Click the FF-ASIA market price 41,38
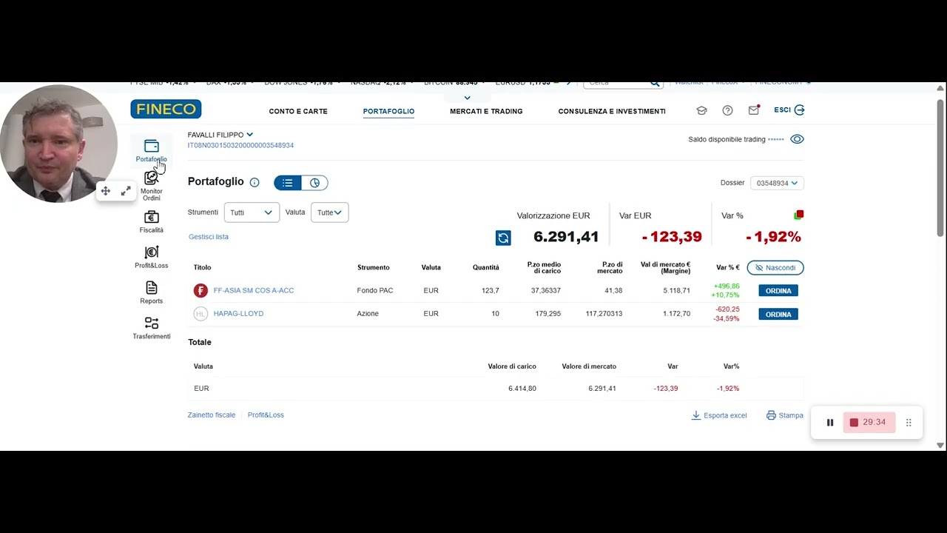The width and height of the screenshot is (947, 533). point(613,291)
